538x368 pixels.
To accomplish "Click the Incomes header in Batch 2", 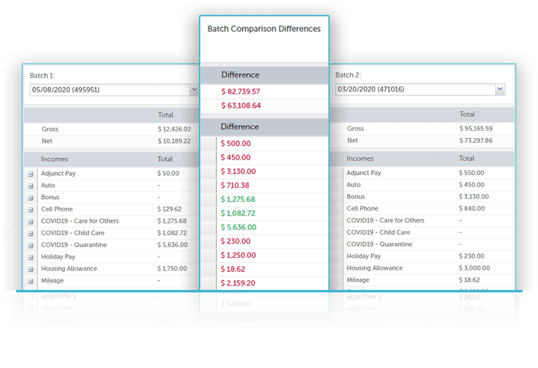I will click(360, 159).
